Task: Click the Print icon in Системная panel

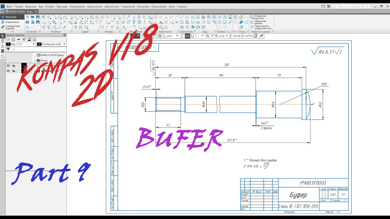Action: pyautogui.click(x=27, y=22)
